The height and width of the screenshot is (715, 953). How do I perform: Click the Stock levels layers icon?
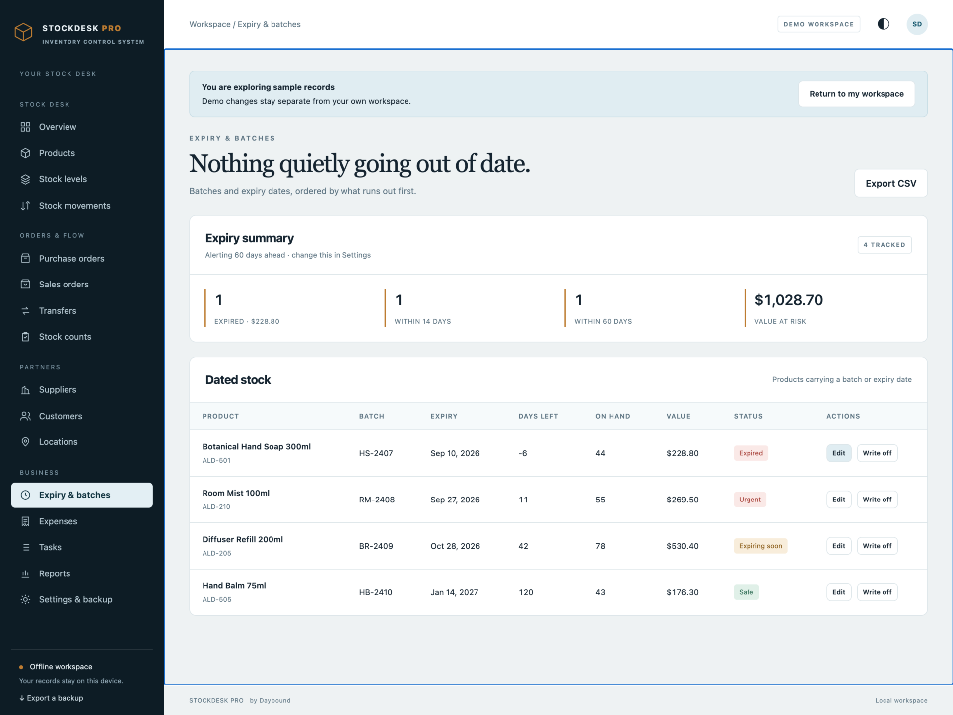(x=25, y=179)
